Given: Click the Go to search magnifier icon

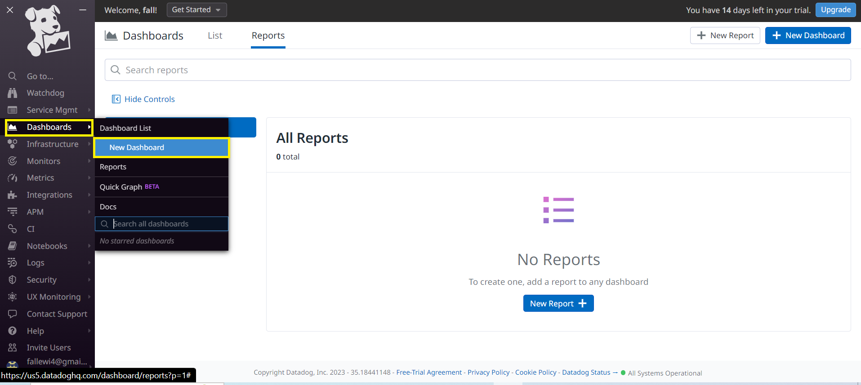Looking at the screenshot, I should pos(13,76).
